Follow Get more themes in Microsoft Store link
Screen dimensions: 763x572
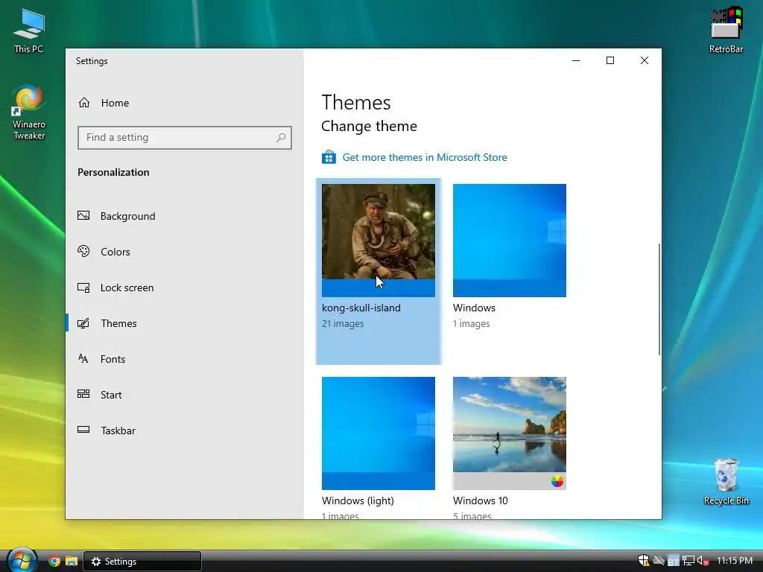(x=424, y=157)
